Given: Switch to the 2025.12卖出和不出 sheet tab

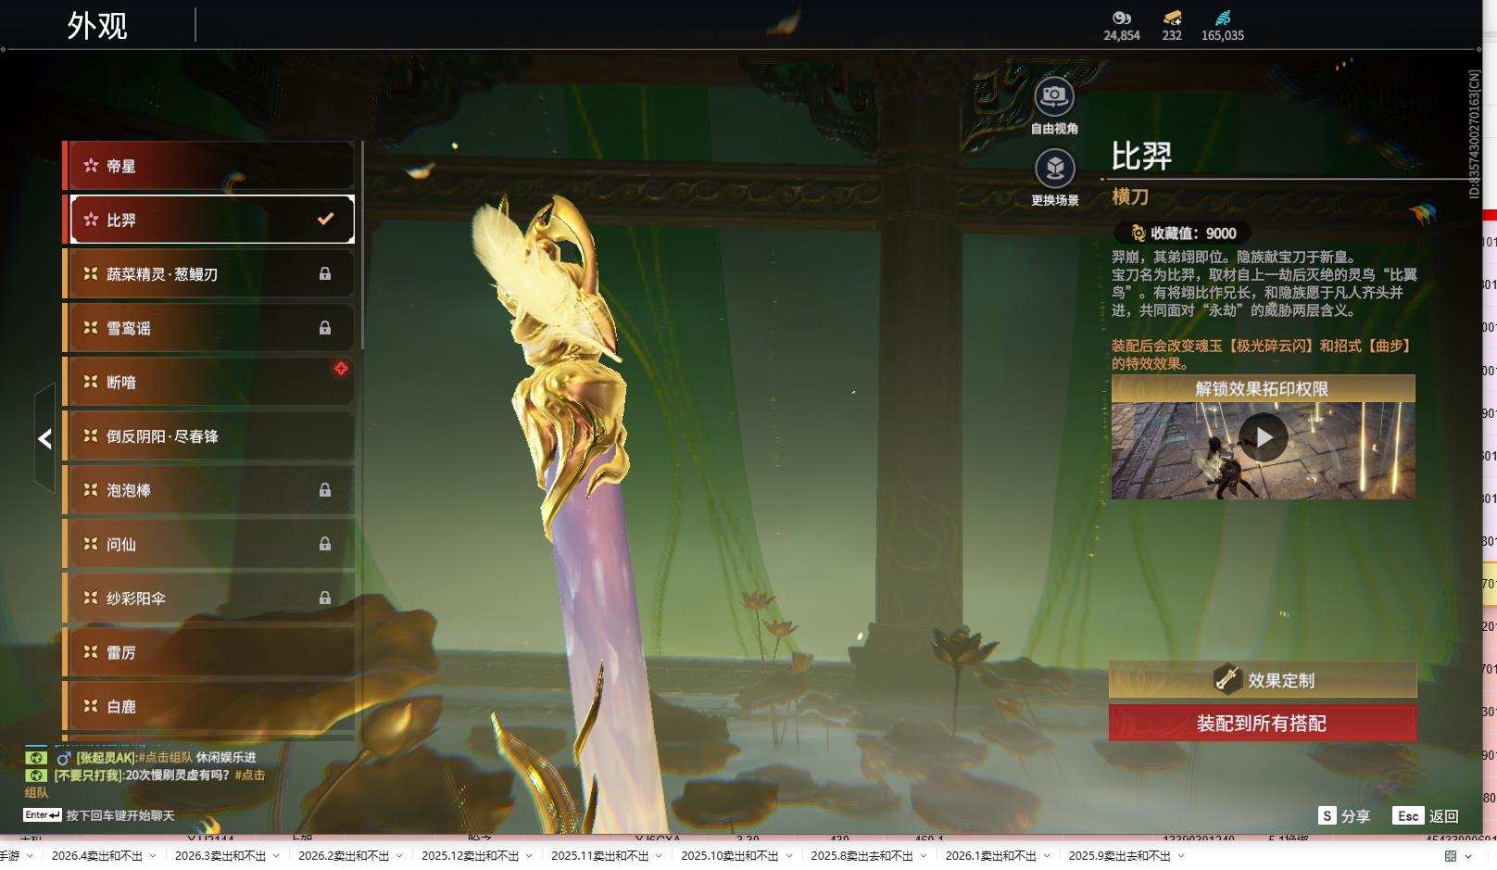Looking at the screenshot, I should (x=471, y=856).
